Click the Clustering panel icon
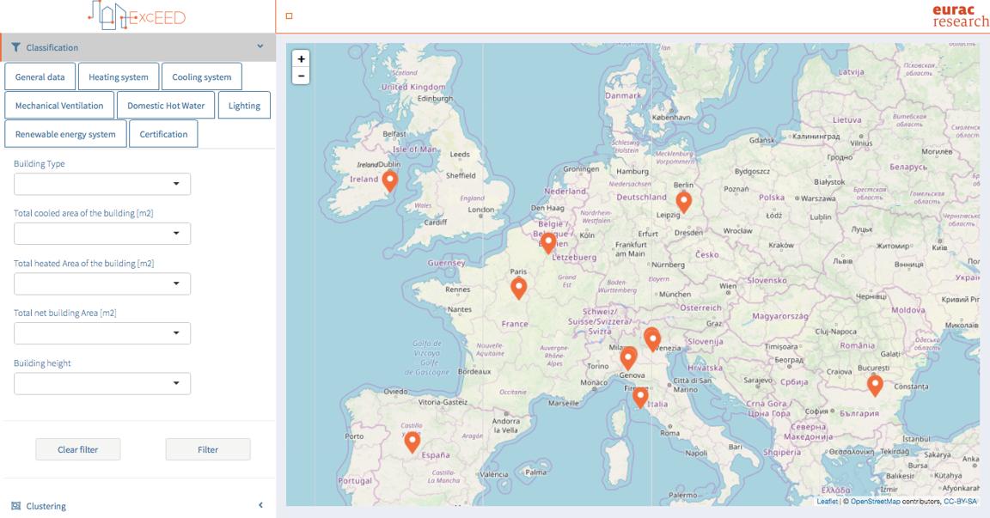Image resolution: width=990 pixels, height=518 pixels. 15,505
